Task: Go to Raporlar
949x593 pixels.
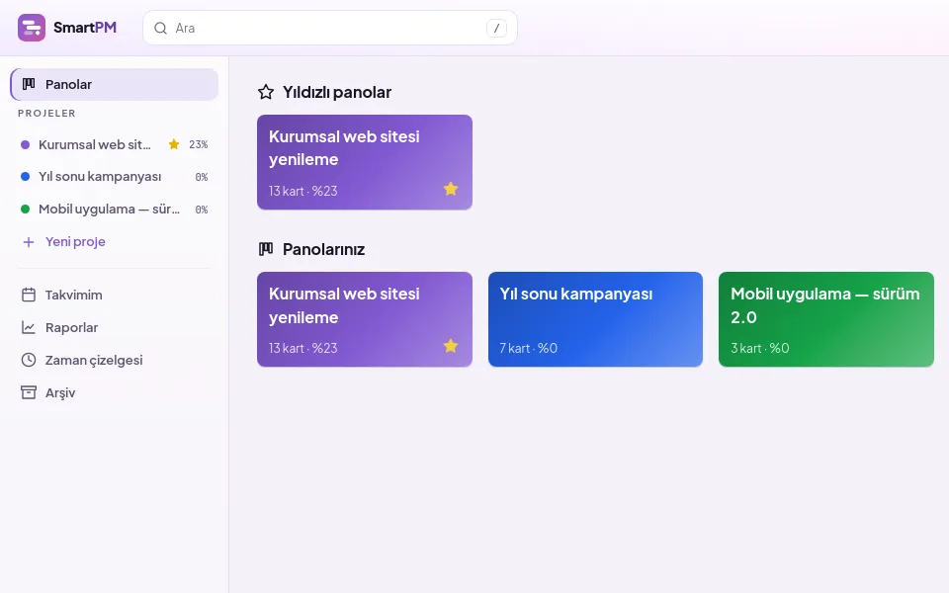Action: tap(115, 327)
